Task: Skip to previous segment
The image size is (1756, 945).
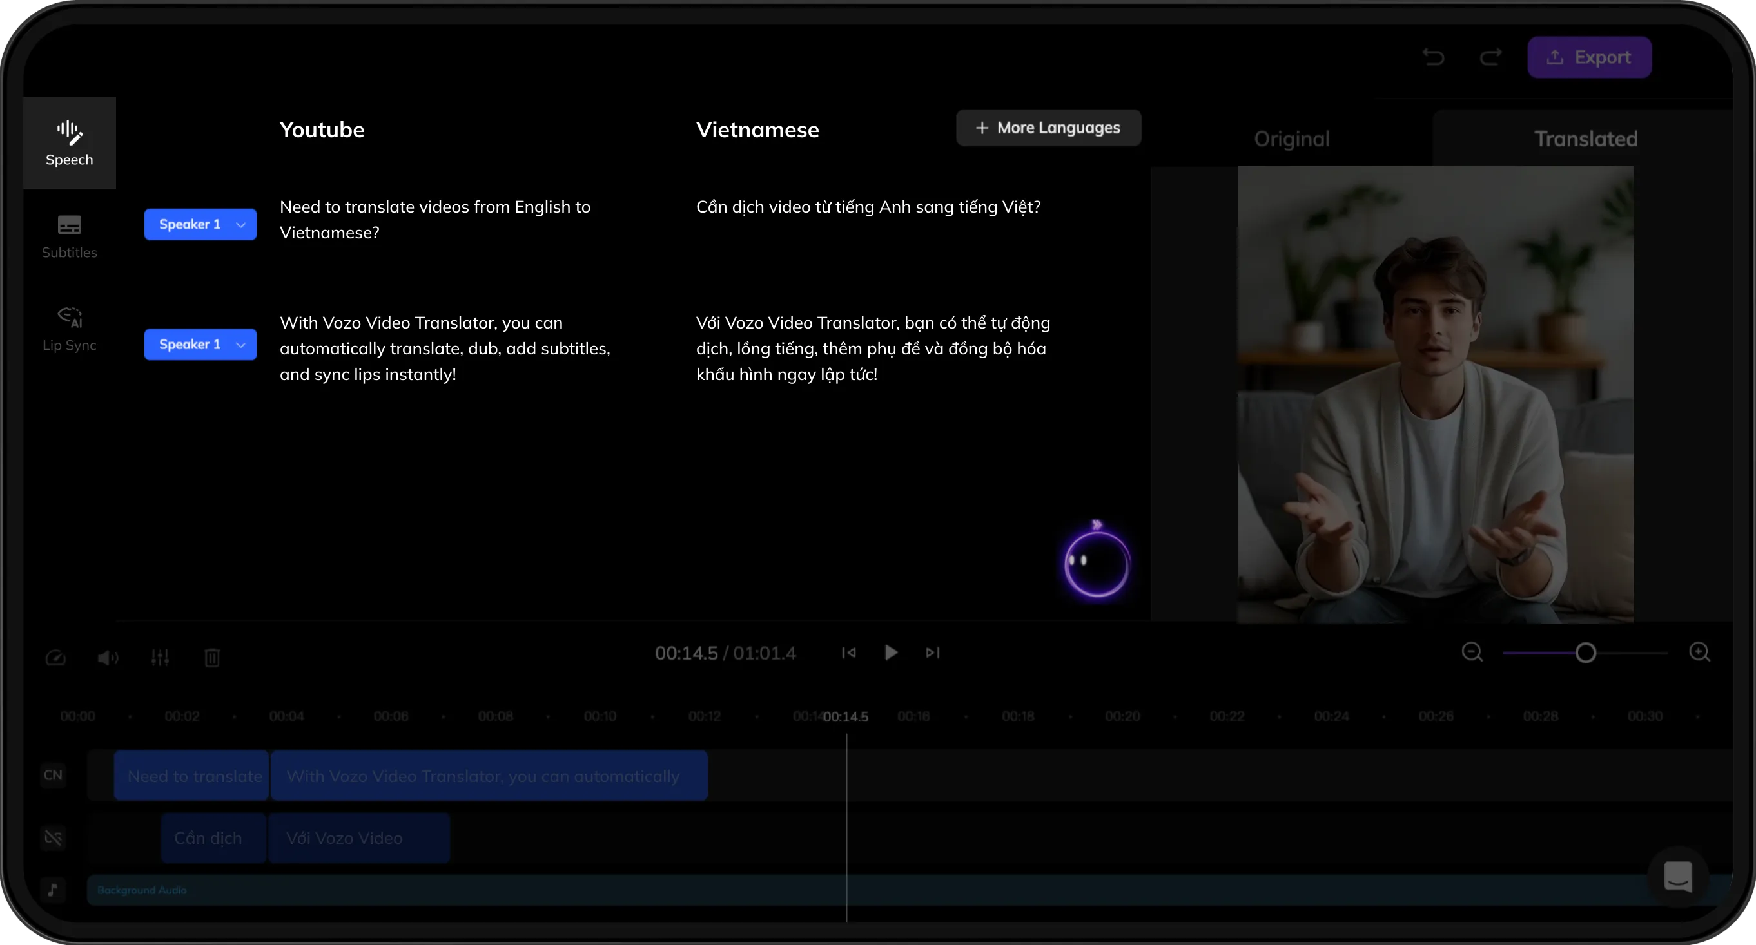Action: pyautogui.click(x=849, y=653)
